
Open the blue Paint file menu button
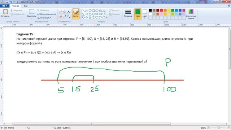coord(5,6)
